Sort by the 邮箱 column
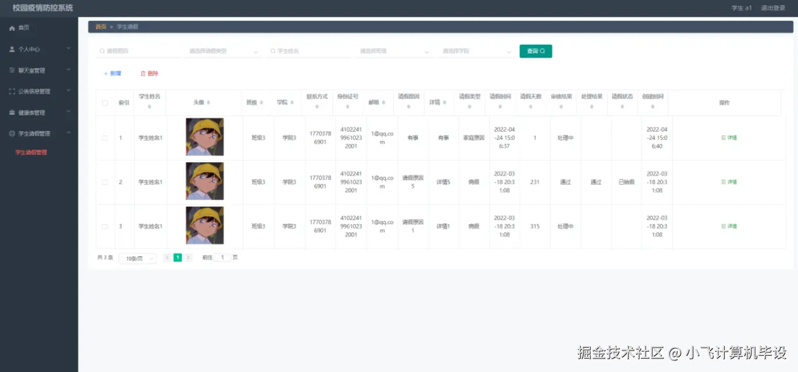This screenshot has width=798, height=372. click(384, 103)
